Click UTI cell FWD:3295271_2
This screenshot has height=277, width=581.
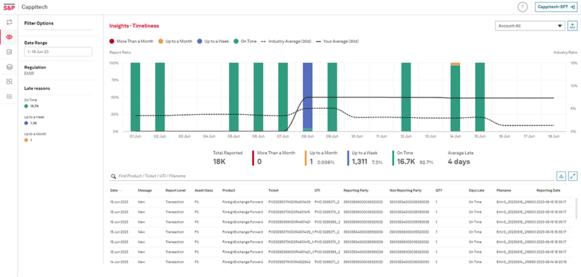(326, 262)
